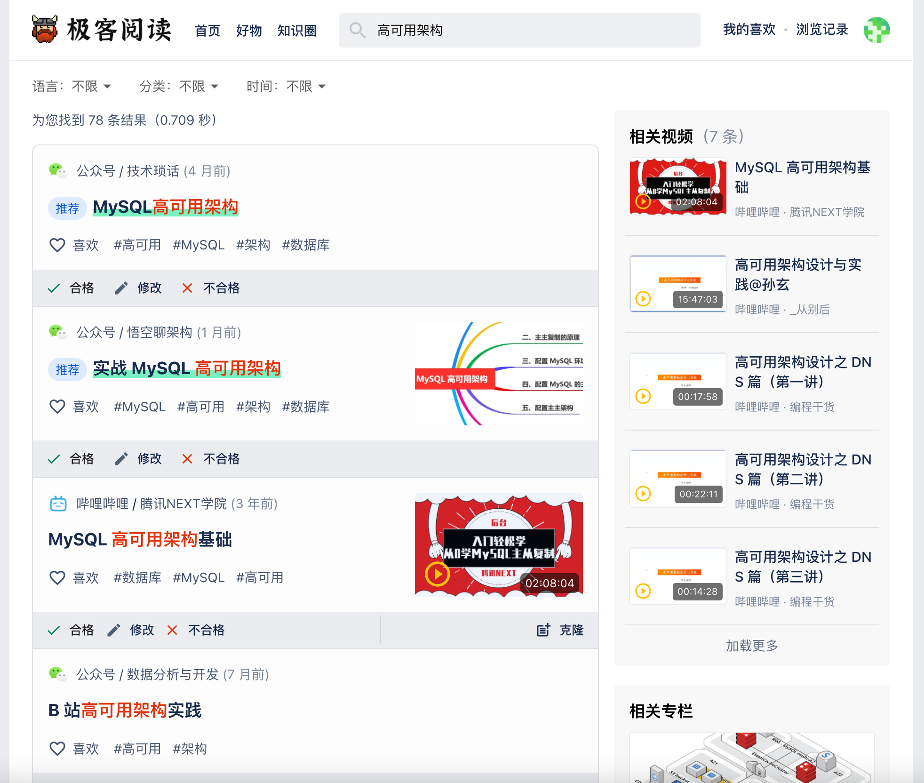Mark MySQL高可用架构 result as 不合格

[x=211, y=288]
